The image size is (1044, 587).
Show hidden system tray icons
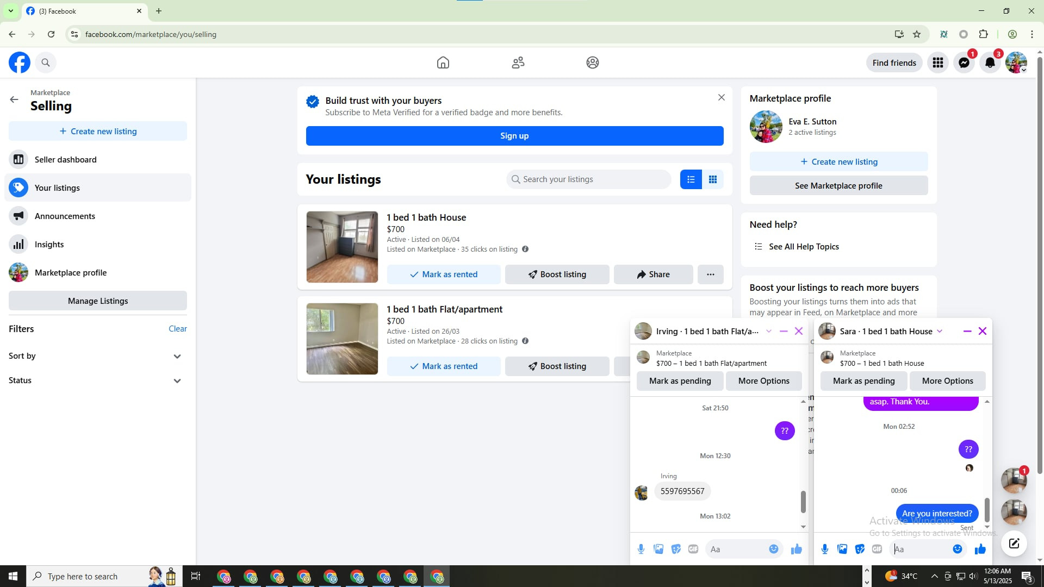click(934, 577)
